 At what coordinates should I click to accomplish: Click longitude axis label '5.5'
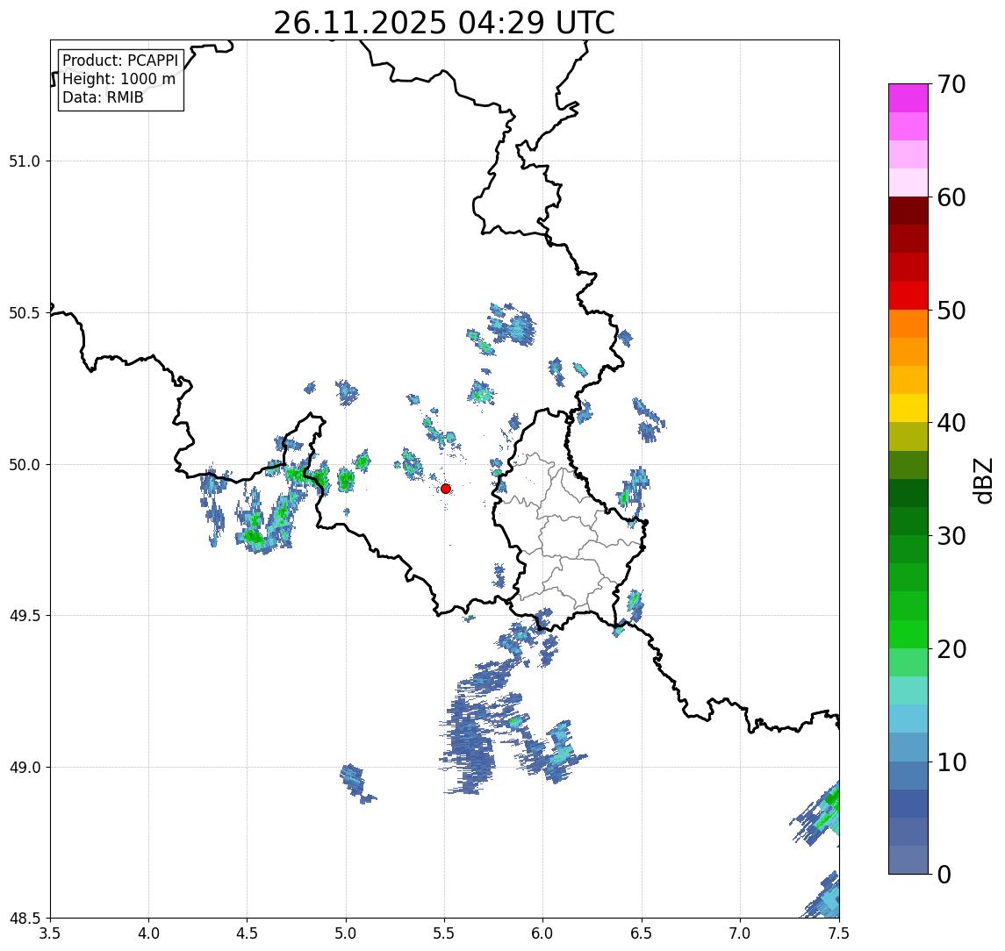(x=445, y=933)
